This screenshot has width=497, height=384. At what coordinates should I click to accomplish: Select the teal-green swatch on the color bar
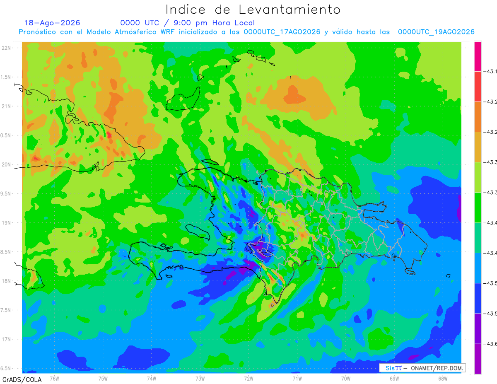coord(478,238)
